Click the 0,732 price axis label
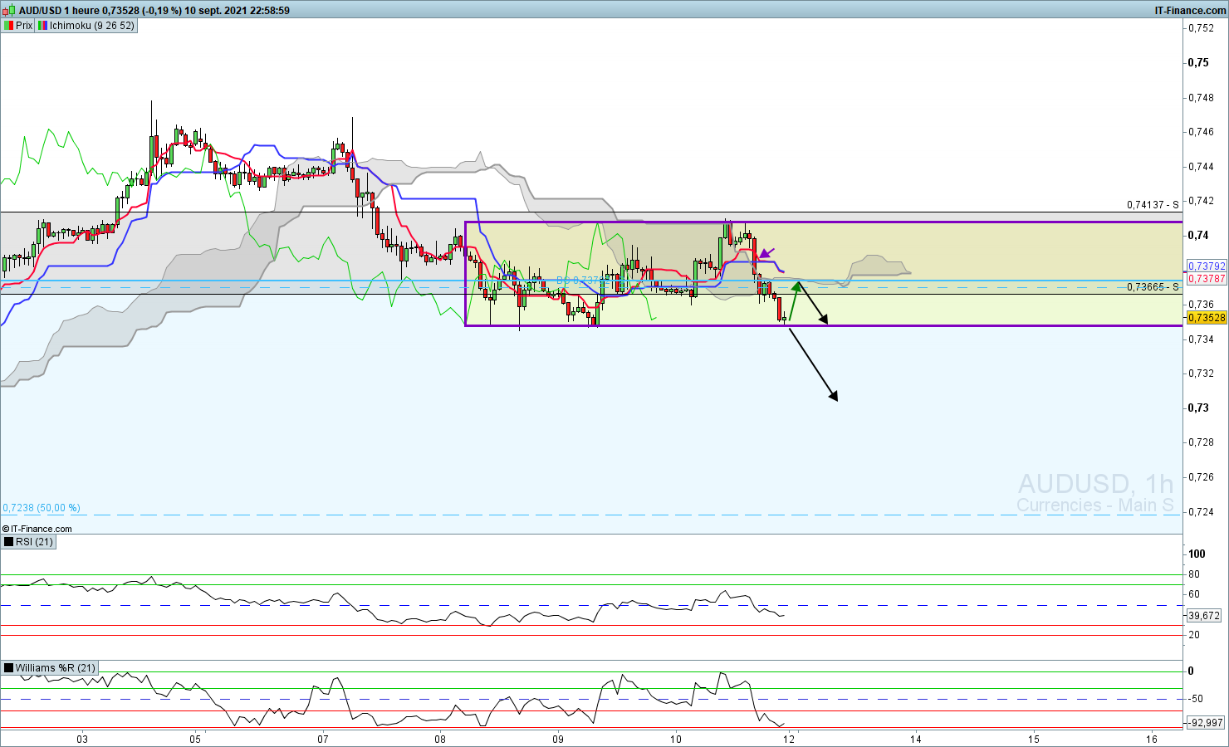The height and width of the screenshot is (747, 1229). pyautogui.click(x=1201, y=373)
